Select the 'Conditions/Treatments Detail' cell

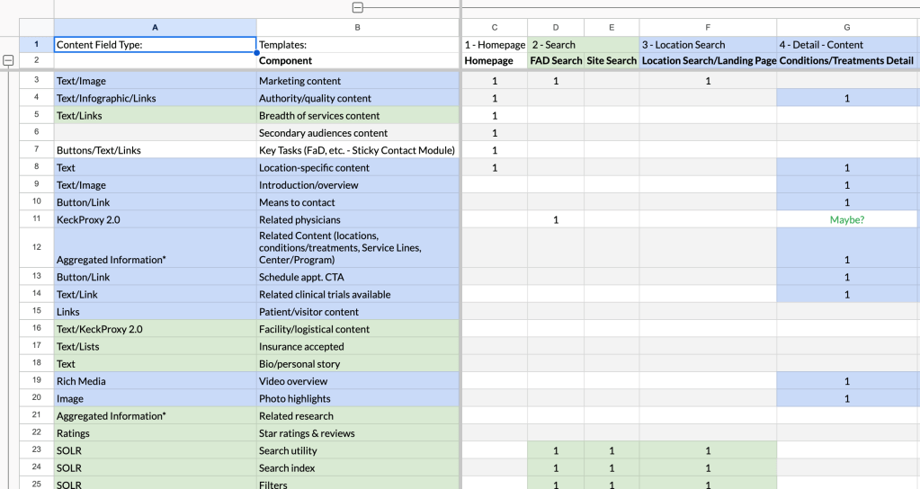click(846, 61)
